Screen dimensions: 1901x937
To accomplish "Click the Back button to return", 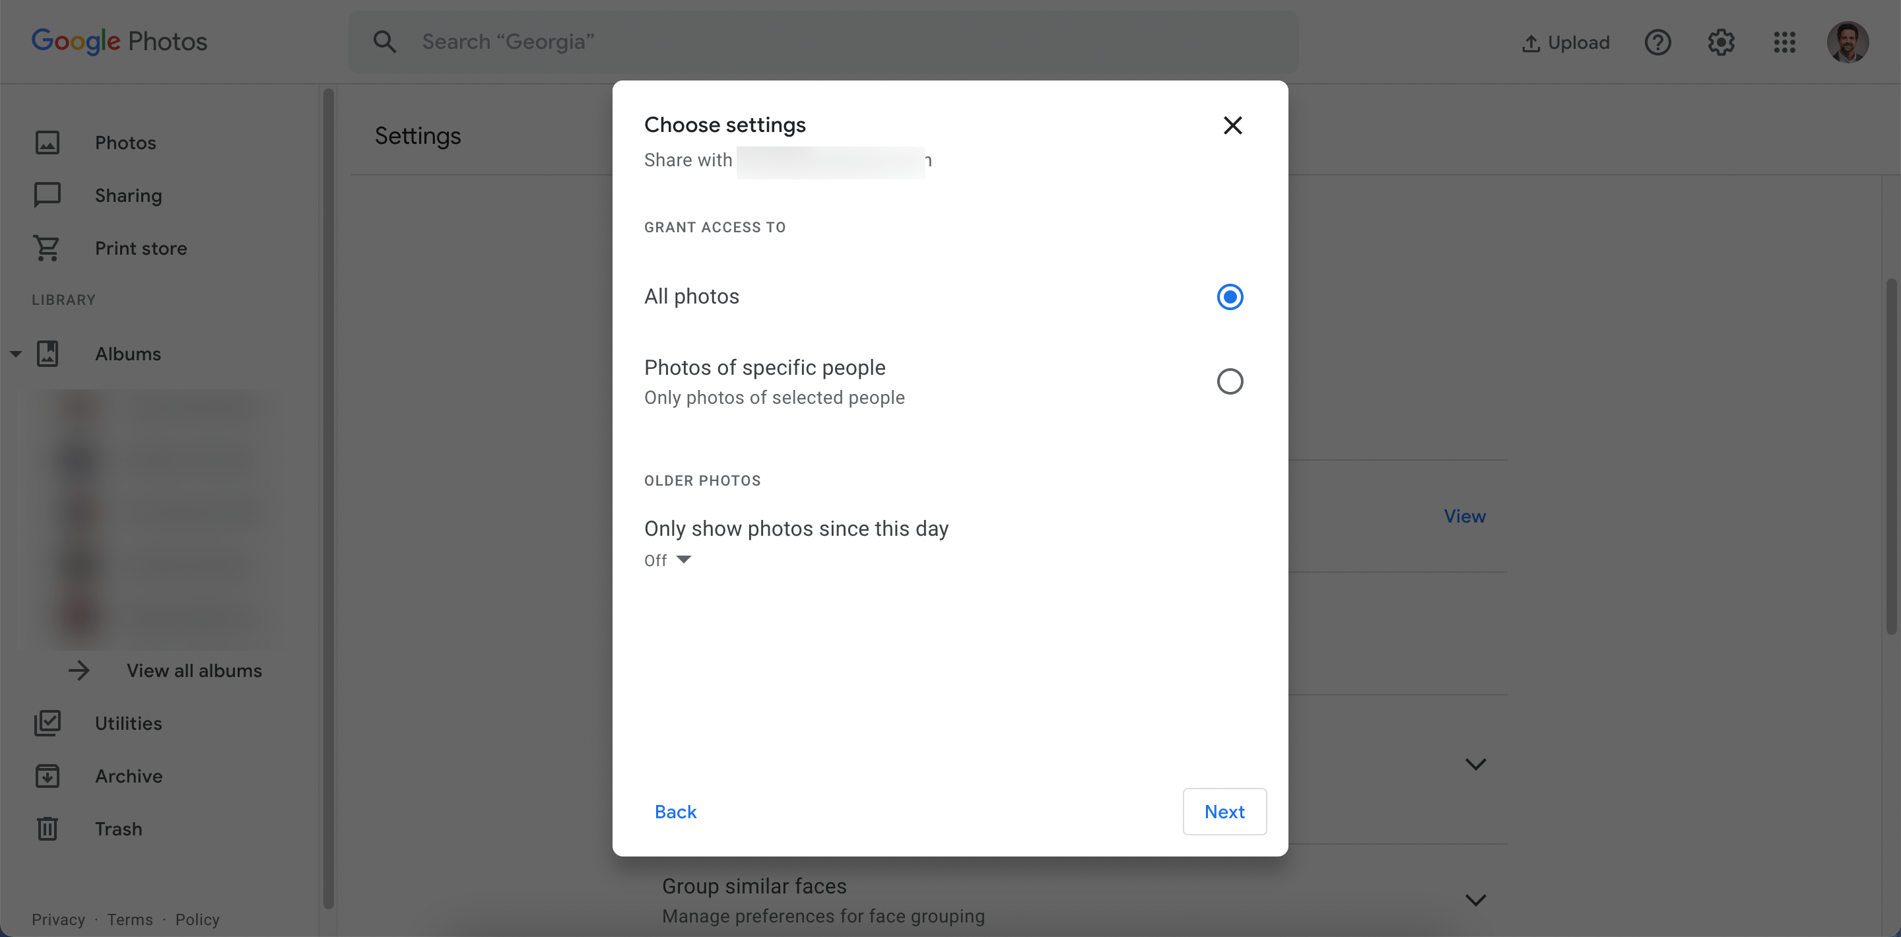I will pos(674,810).
